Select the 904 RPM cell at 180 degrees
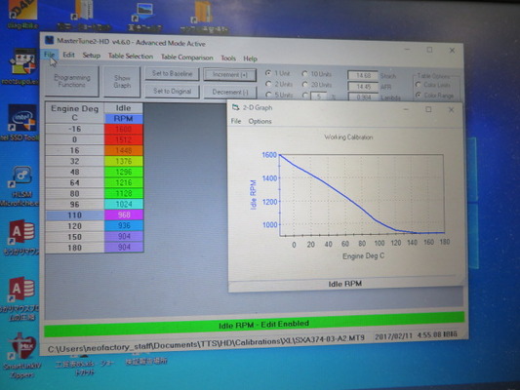 pos(123,248)
